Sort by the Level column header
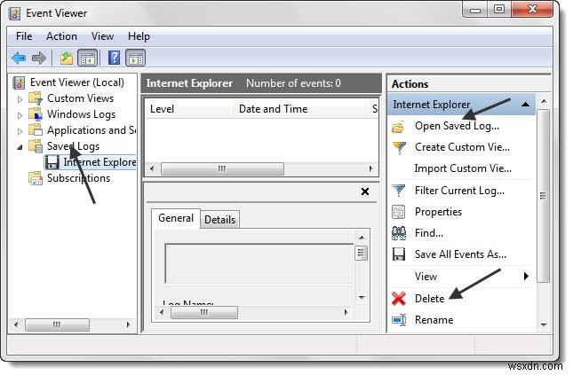Screen dimensions: 573x375 point(189,109)
